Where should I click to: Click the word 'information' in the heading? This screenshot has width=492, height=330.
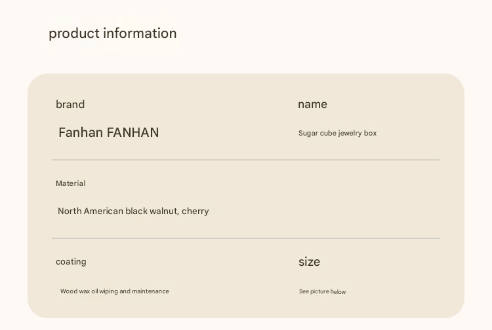140,33
